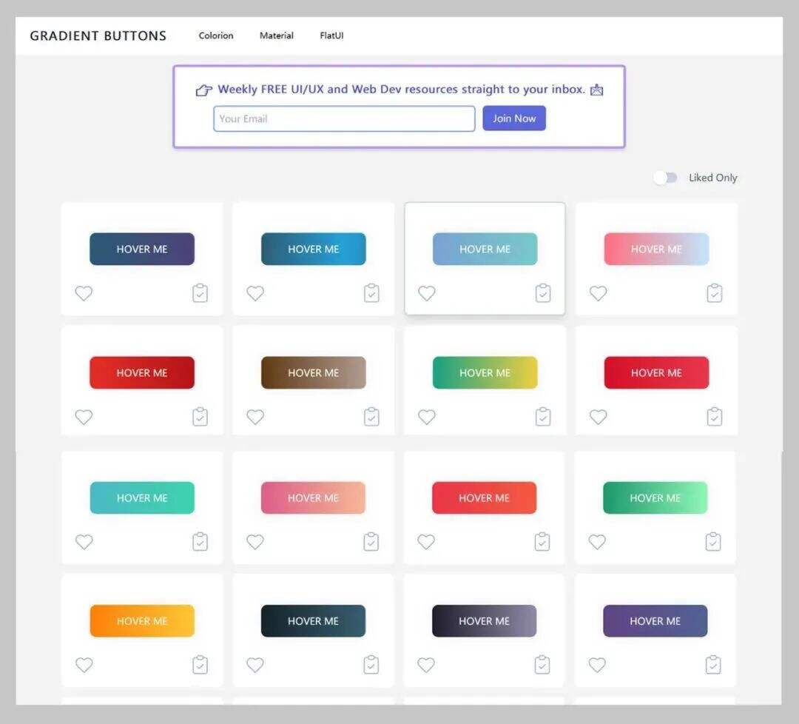
Task: Copy code of crimson red card in second row
Action: click(715, 417)
